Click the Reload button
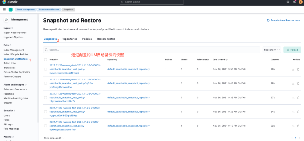 coord(292,50)
